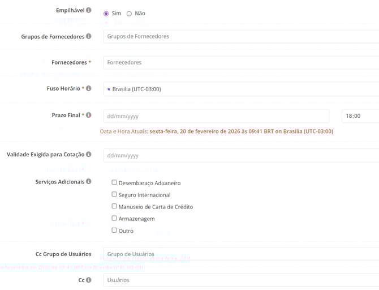The image size is (379, 290).
Task: Click the 18:00 time field
Action: coord(360,116)
